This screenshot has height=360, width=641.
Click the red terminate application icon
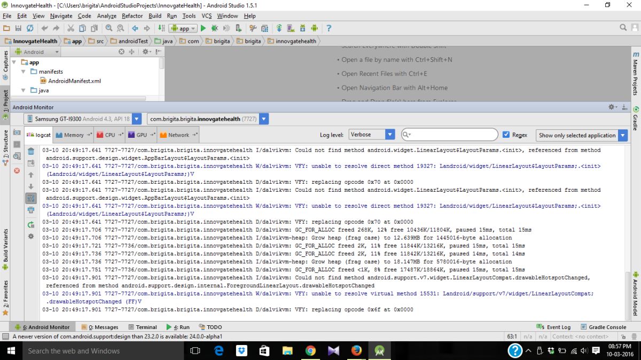click(x=17, y=170)
